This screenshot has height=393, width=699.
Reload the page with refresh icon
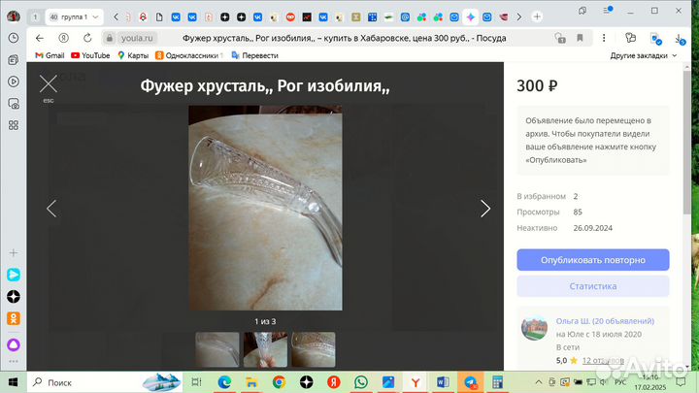click(87, 38)
